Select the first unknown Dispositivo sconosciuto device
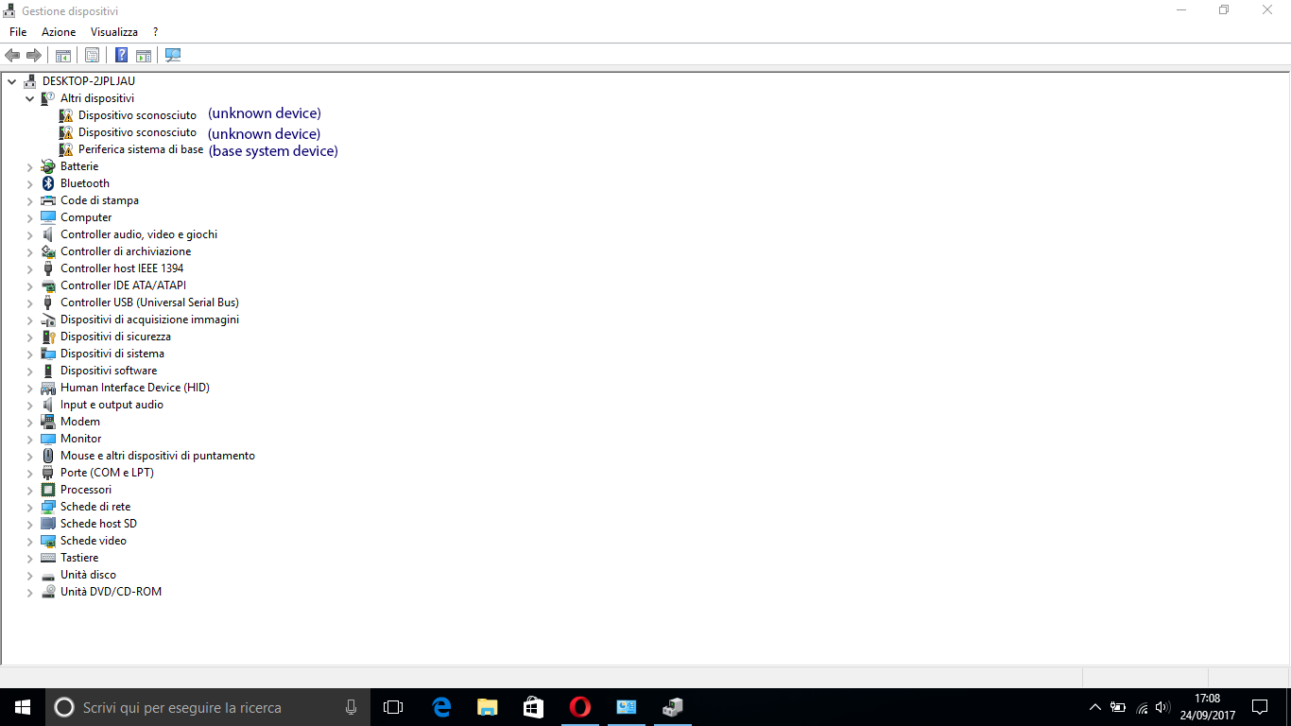Viewport: 1291px width, 726px height. [x=137, y=114]
